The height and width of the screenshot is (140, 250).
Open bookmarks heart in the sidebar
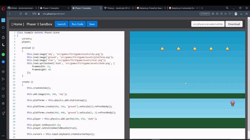pos(3,89)
